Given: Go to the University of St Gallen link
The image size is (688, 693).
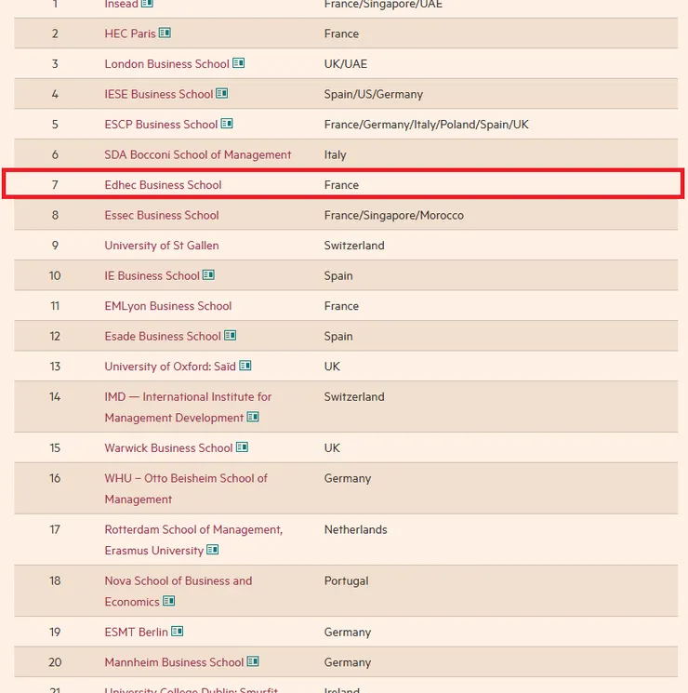Looking at the screenshot, I should [x=161, y=246].
